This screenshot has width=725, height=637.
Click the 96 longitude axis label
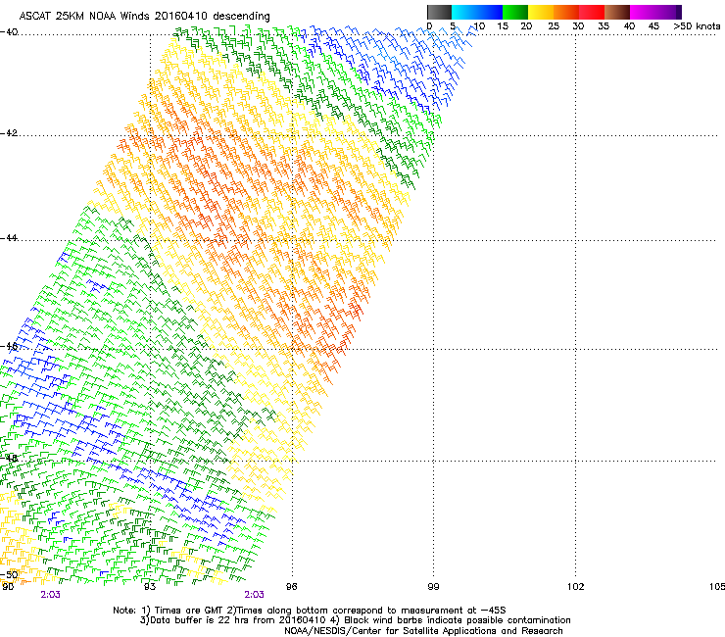292,587
